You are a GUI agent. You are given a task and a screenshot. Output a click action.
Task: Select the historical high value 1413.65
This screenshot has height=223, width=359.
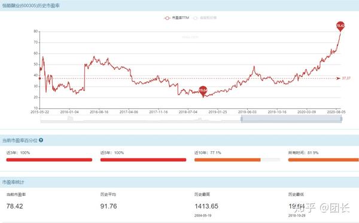206,206
